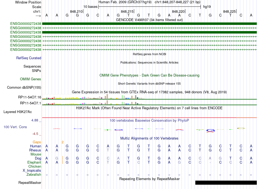Click the Dog alignment row label

[38, 158]
